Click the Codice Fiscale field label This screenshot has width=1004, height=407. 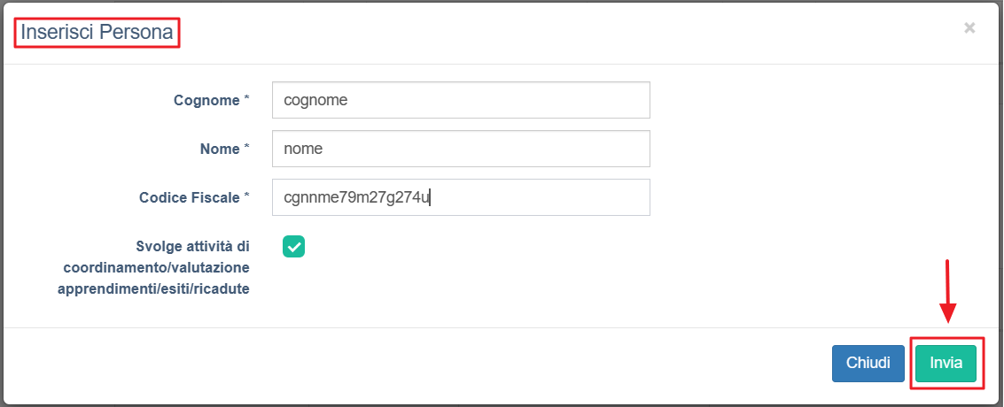pyautogui.click(x=189, y=198)
